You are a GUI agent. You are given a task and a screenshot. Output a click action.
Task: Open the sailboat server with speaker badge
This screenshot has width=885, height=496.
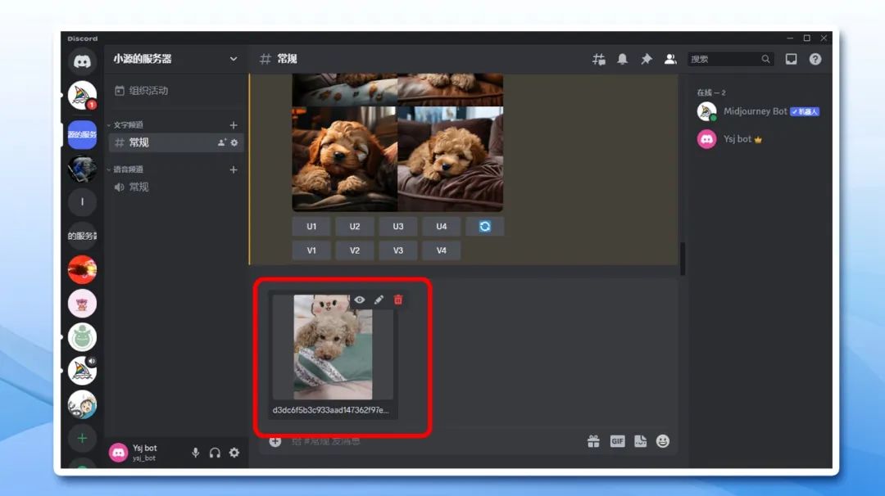tap(83, 371)
